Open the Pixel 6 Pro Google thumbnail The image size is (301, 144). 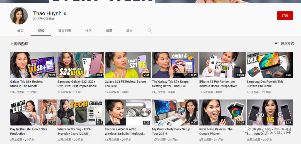point(222,112)
